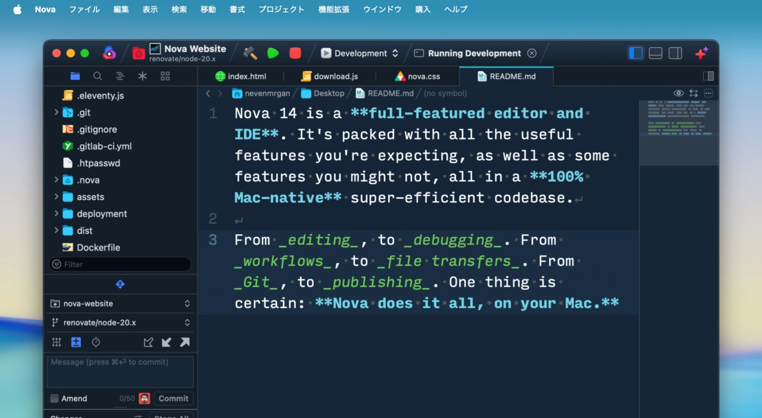The image size is (762, 418).
Task: Dismiss the Running Development status with X
Action: (x=532, y=53)
